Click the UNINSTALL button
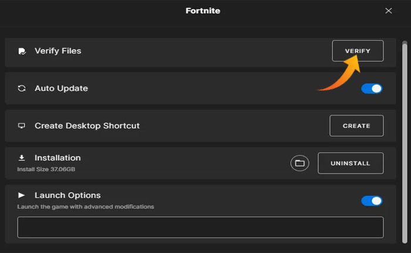This screenshot has width=411, height=253. [351, 163]
